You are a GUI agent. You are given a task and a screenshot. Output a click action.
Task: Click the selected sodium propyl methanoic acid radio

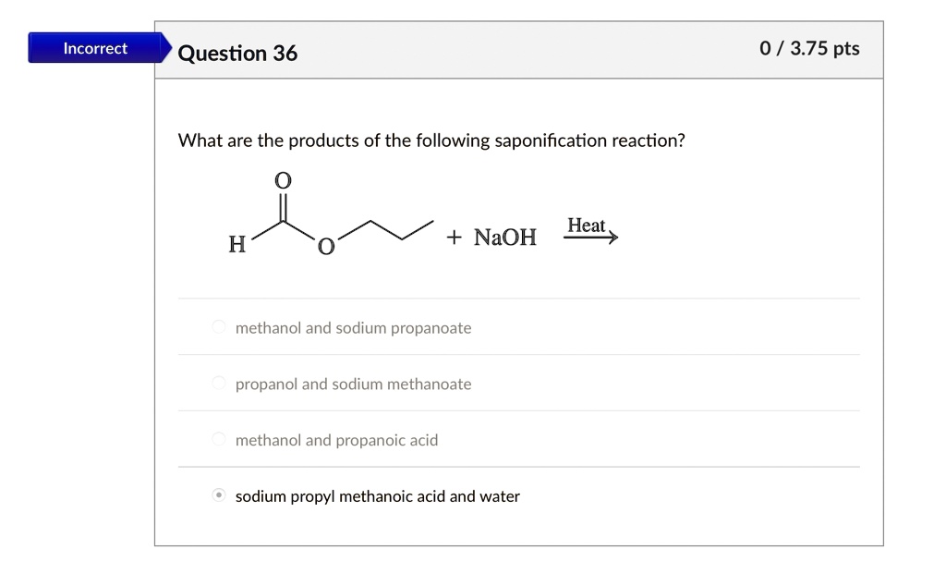pos(219,495)
